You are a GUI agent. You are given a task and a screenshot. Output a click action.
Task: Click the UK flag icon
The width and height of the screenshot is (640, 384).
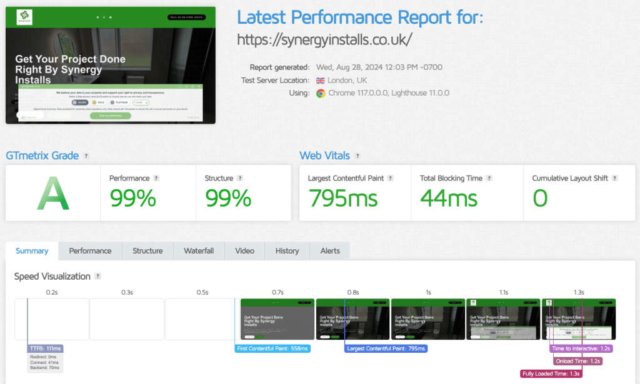click(x=321, y=81)
